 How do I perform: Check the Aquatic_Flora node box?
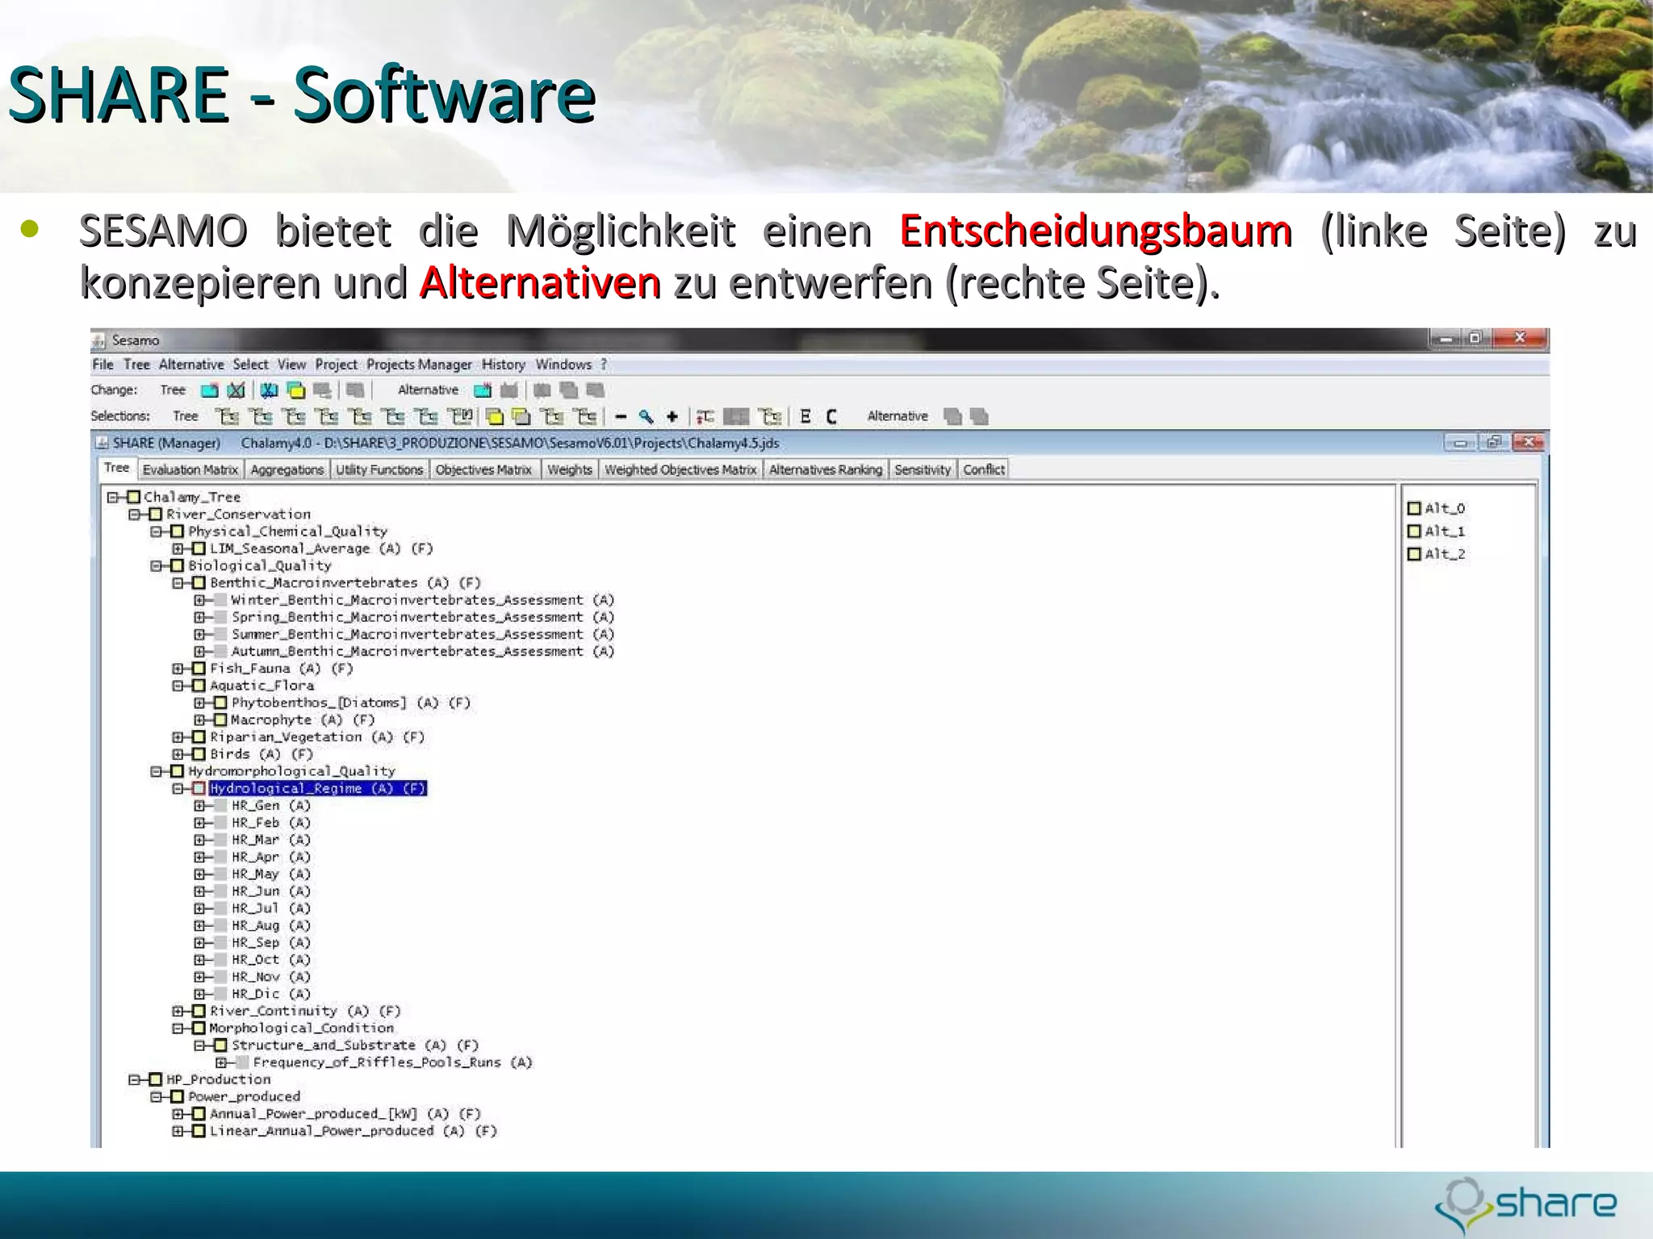pyautogui.click(x=199, y=686)
